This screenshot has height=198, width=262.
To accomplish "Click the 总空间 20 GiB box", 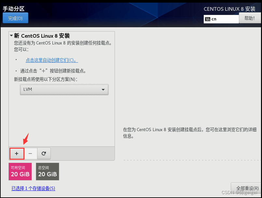I will pos(48,171).
